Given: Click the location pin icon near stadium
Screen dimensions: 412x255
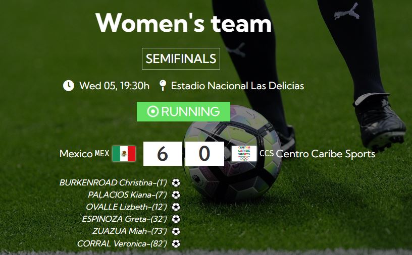Looking at the screenshot, I should 163,86.
